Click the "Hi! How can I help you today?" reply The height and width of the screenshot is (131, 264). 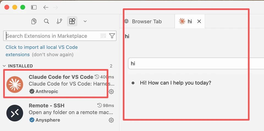[x=176, y=83]
